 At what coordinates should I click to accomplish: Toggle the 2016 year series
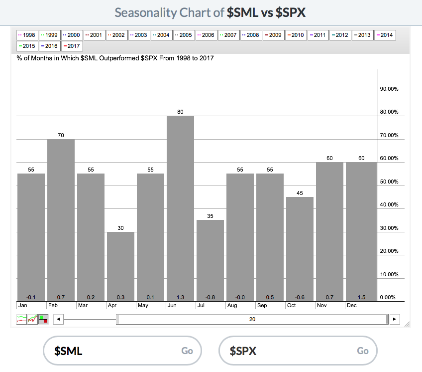point(50,46)
